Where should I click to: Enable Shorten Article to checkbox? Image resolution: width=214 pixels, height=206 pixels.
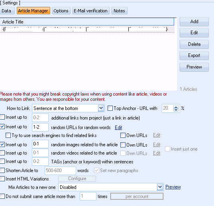pos(2,170)
